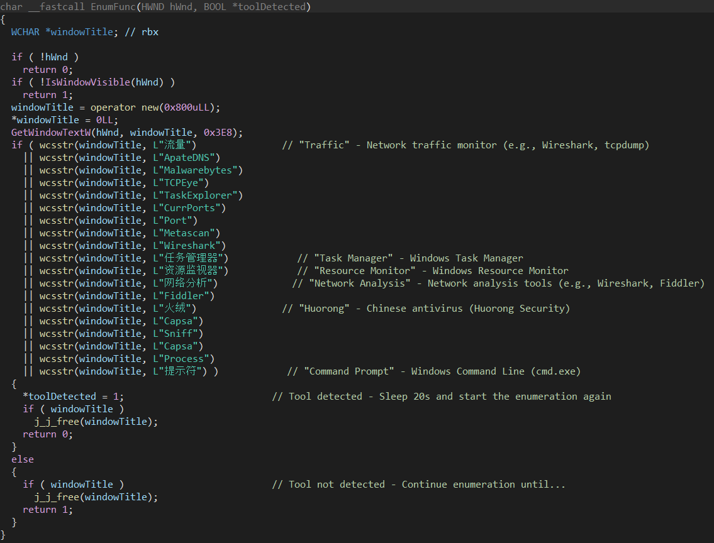Screen dimensions: 714x543
Task: Click the L"Process" string literal
Action: click(x=181, y=359)
